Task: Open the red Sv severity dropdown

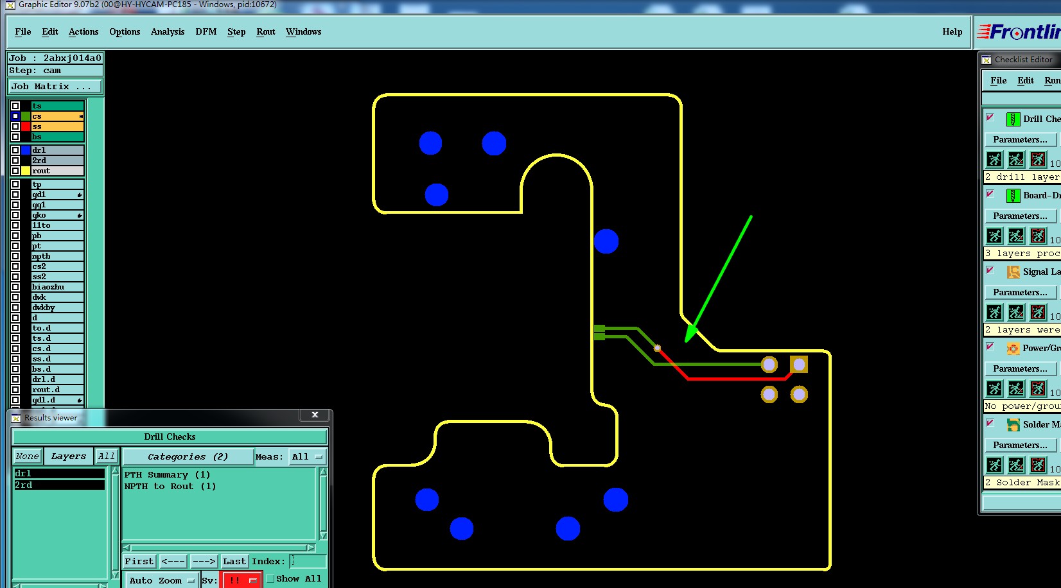Action: click(241, 580)
